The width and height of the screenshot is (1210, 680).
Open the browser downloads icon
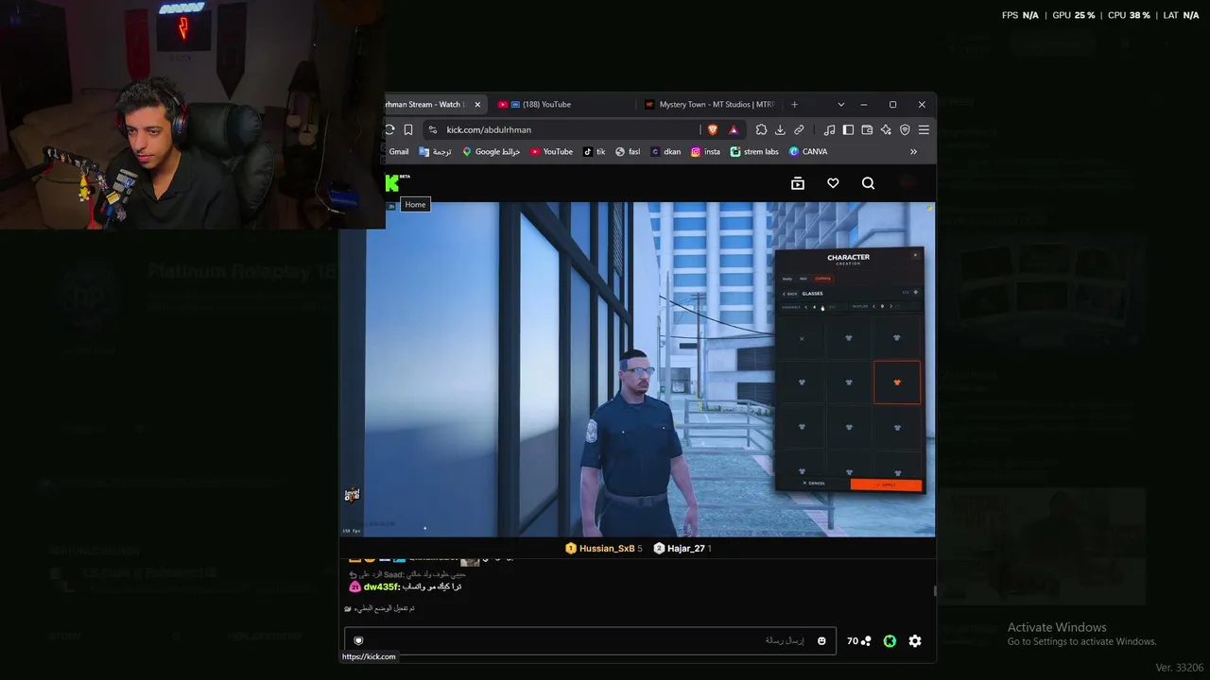(x=780, y=129)
